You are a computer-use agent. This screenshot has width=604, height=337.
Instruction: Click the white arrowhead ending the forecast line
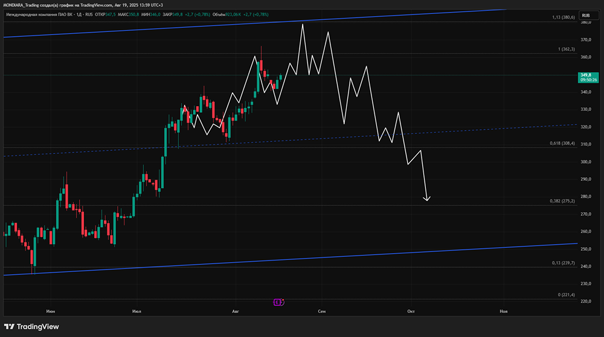426,198
